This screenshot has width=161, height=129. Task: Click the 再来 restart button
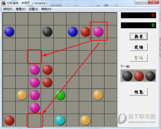(138, 36)
